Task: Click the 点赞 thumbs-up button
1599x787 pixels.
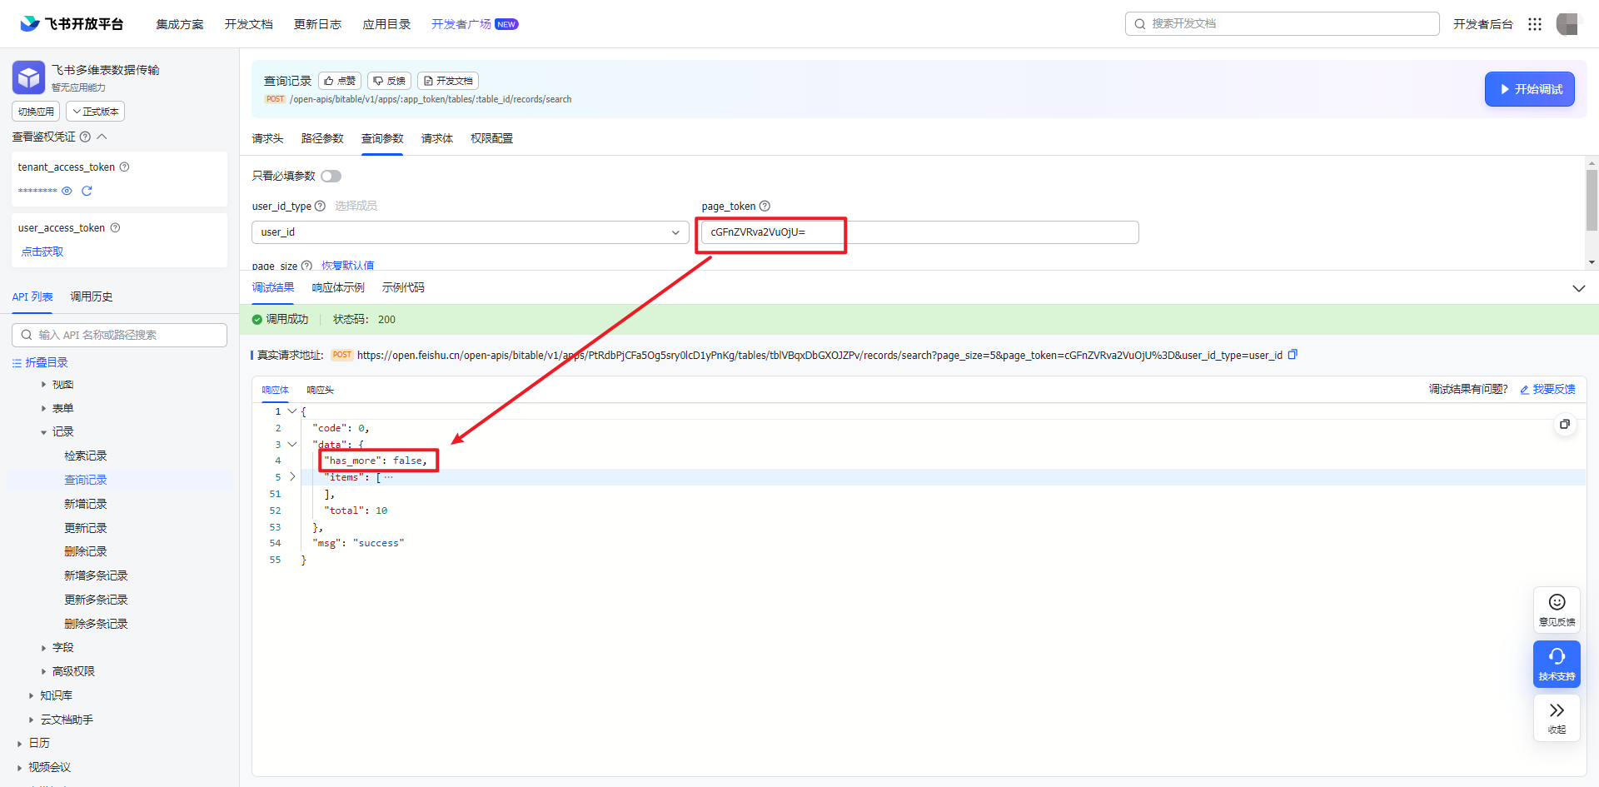Action: [x=340, y=81]
